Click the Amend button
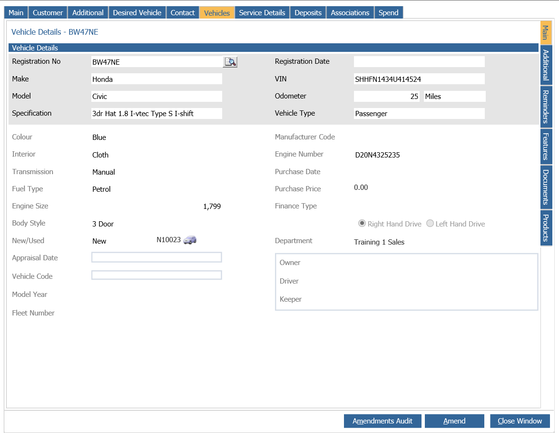The width and height of the screenshot is (559, 433). 454,421
